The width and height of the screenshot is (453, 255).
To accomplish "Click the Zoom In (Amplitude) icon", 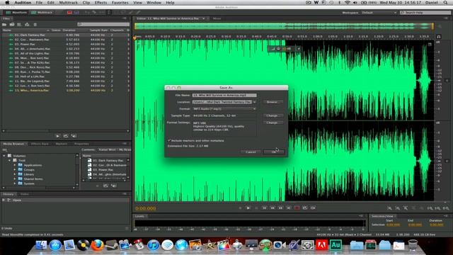I will point(389,208).
